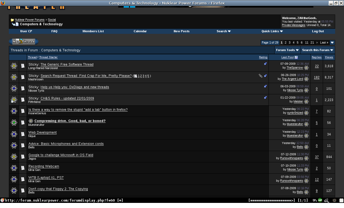Select the 8,317 views count
344x208 pixels.
[329, 77]
